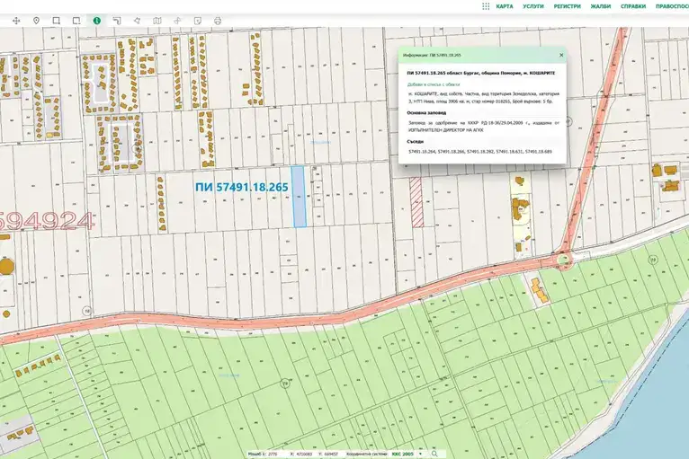
Task: Choose the zoom-out rectangle tool
Action: [x=76, y=21]
